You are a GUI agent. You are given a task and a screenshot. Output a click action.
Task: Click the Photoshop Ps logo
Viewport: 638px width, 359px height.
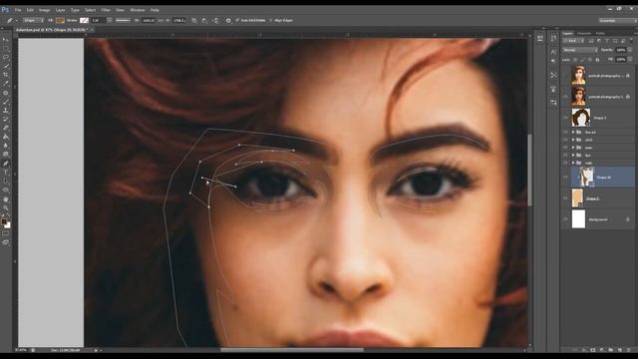(5, 9)
